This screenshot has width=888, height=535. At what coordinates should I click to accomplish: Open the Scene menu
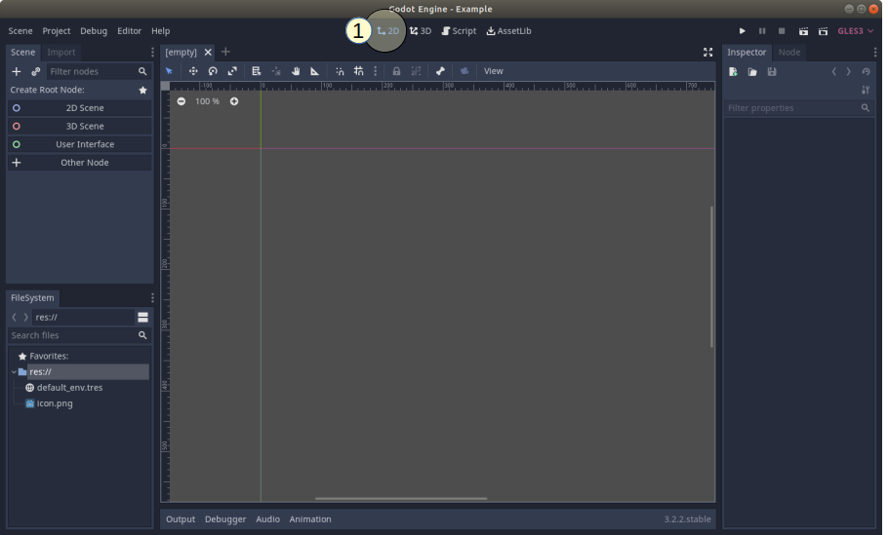click(20, 31)
